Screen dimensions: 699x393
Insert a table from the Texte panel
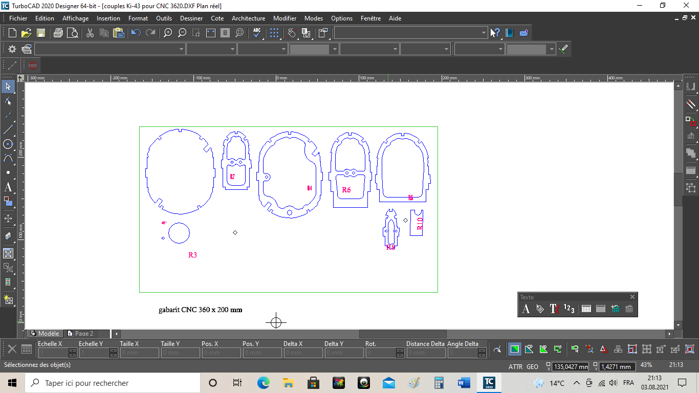(x=586, y=309)
